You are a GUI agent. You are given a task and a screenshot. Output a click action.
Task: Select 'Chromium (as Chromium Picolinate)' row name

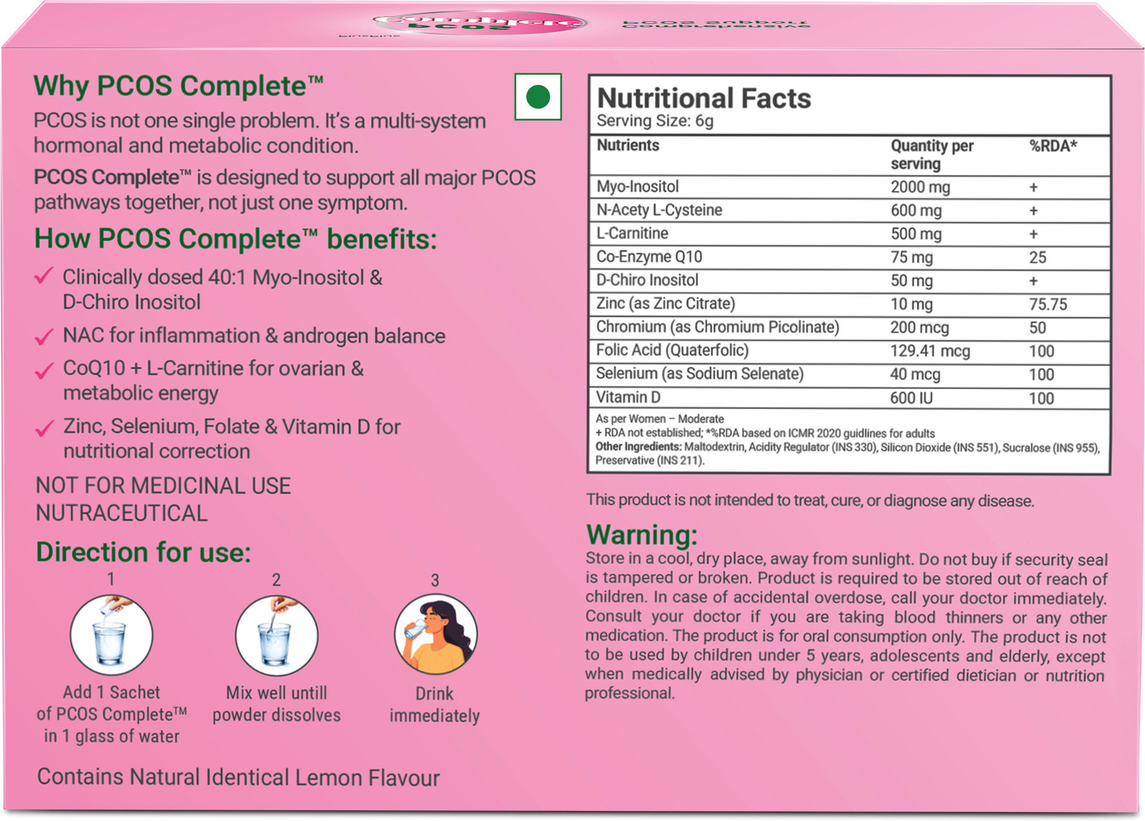[718, 327]
